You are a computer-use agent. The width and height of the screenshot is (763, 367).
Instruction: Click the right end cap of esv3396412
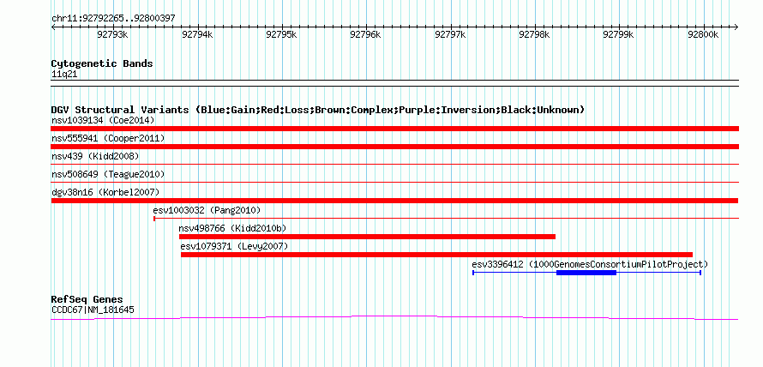(x=700, y=273)
